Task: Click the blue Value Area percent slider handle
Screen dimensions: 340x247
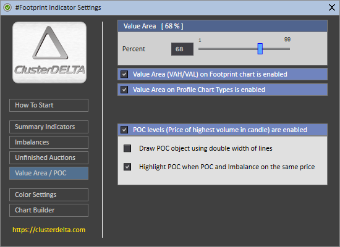Action: point(260,49)
